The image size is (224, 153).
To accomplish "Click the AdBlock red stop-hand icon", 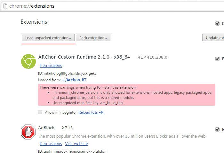I will (x=28, y=132).
